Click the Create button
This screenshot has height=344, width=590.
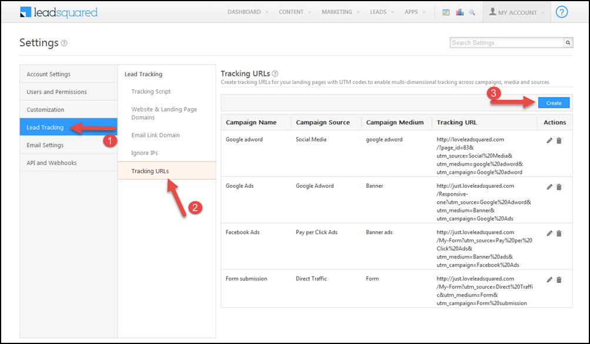tap(553, 102)
